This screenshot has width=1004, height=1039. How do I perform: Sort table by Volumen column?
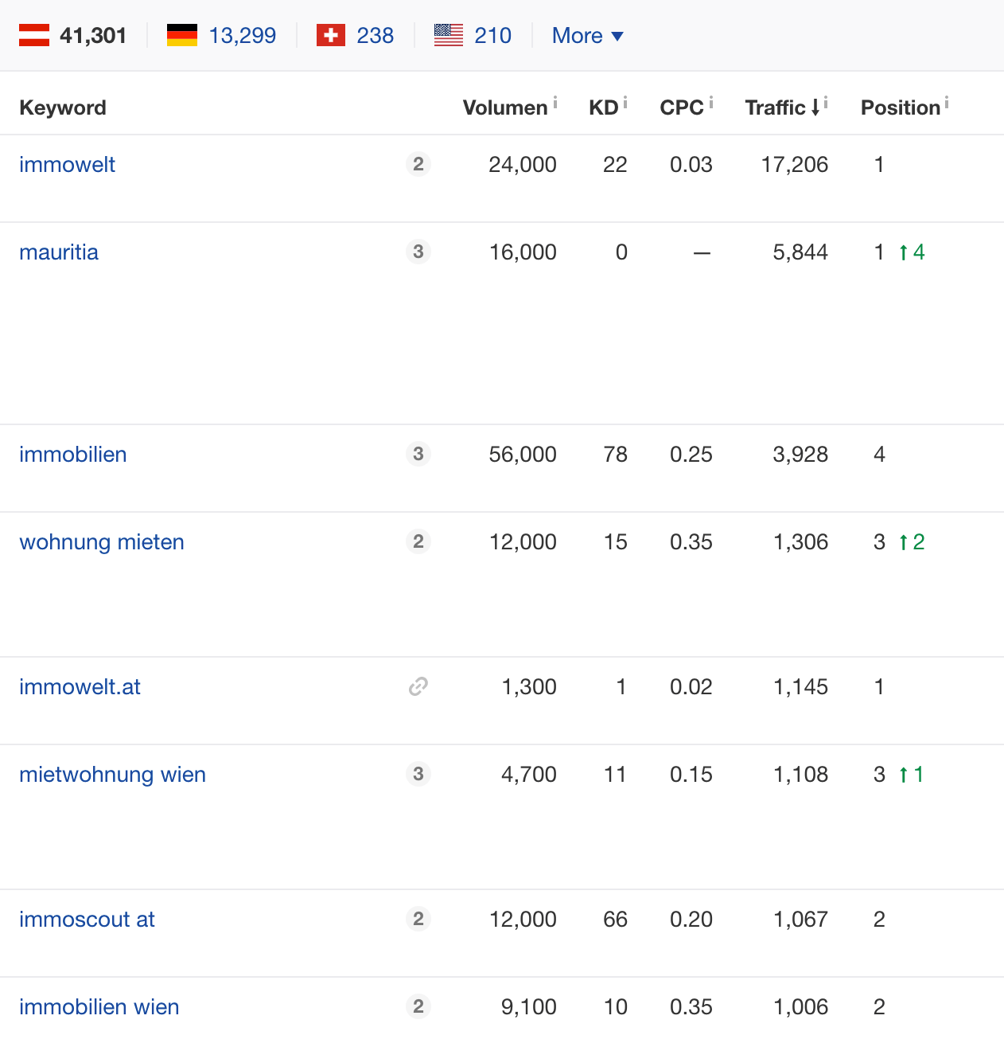click(505, 107)
